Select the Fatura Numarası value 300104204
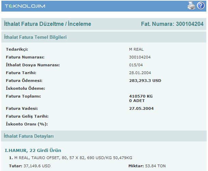The width and height of the screenshot is (208, 171). tap(140, 57)
